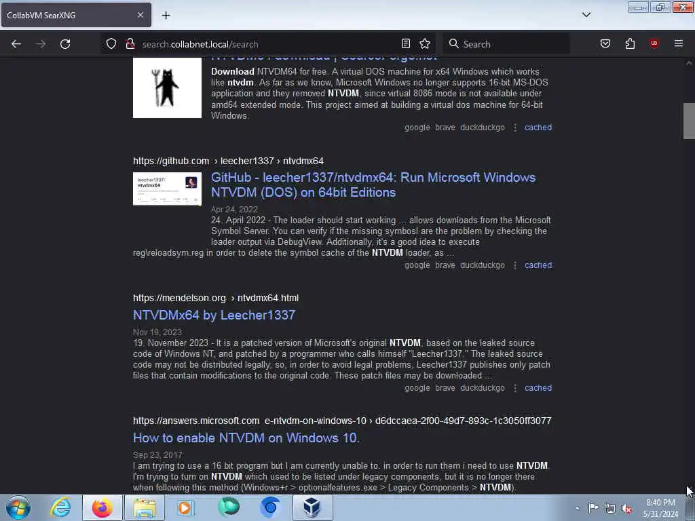Open a new tab with plus button
This screenshot has height=521, width=695.
point(166,16)
